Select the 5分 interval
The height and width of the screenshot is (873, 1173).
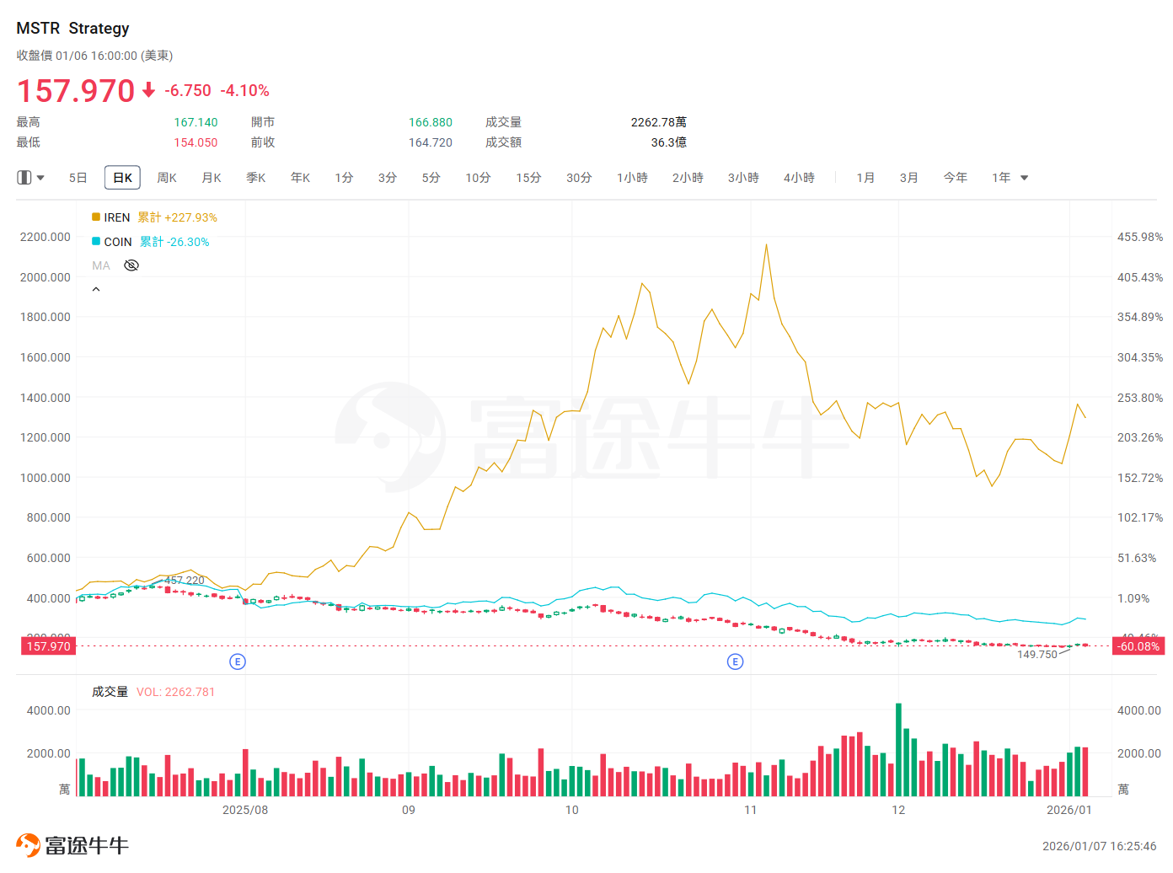coord(431,178)
